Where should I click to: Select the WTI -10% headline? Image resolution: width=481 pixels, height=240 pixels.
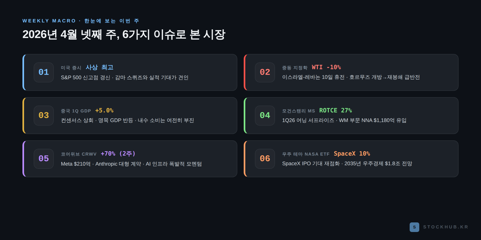pos(326,67)
